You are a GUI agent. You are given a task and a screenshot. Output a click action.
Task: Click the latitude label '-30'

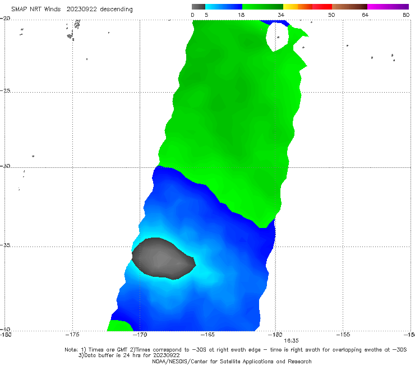tap(5, 166)
